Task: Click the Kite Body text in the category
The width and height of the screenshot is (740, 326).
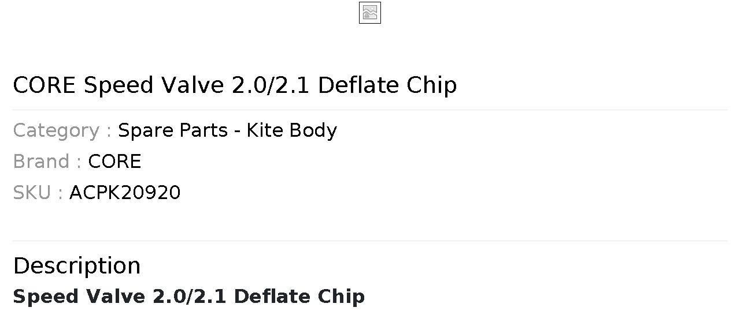Action: click(292, 130)
